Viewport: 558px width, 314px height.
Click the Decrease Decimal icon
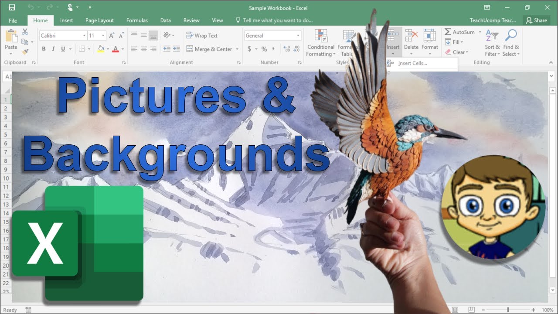(x=297, y=49)
